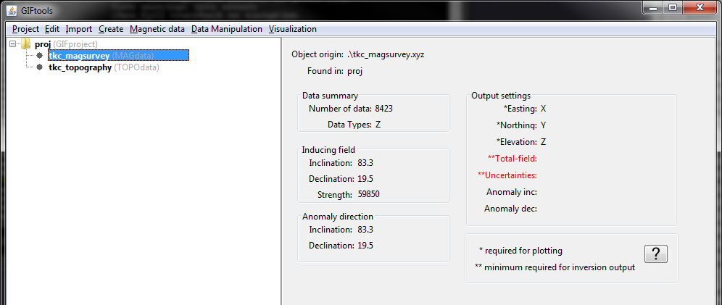
Task: Minimize the GIFtools window
Action: [653, 7]
